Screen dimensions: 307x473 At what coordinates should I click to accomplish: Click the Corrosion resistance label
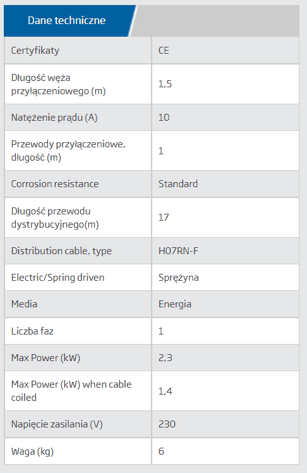pos(55,184)
